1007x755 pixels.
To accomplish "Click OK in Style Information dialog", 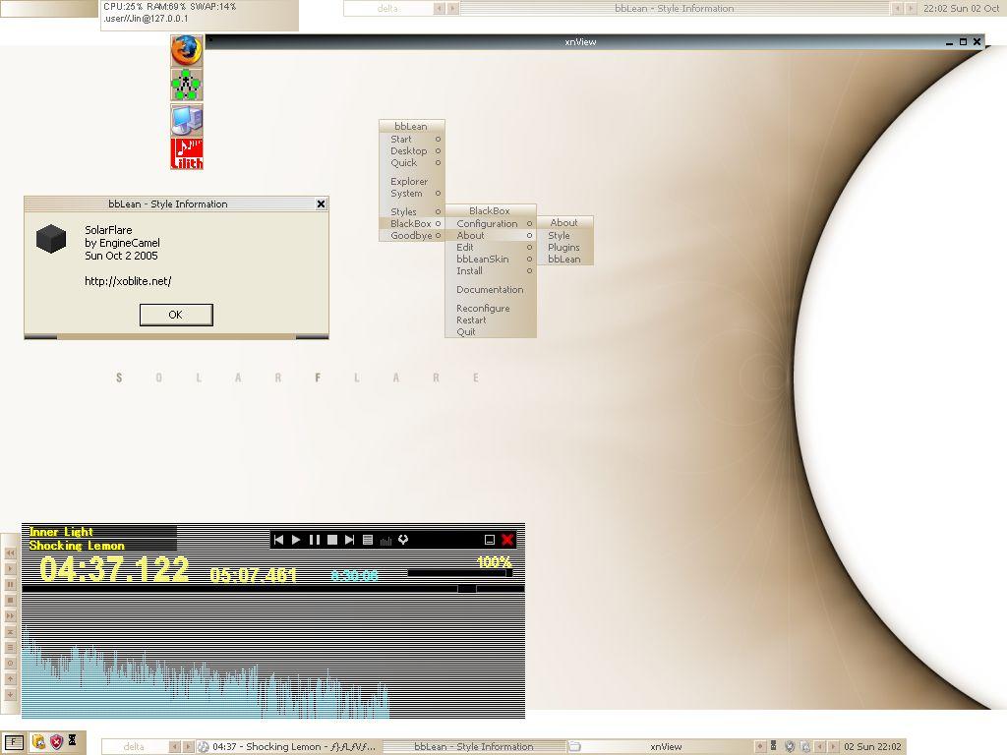I will [x=176, y=315].
